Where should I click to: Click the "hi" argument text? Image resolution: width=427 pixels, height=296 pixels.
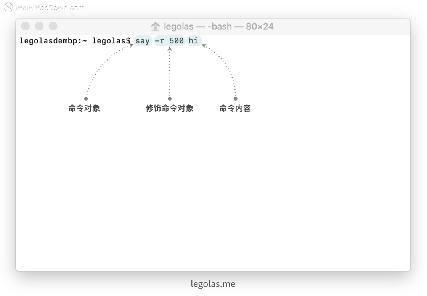(x=194, y=41)
